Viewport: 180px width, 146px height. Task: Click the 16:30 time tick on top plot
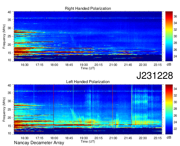point(24,65)
